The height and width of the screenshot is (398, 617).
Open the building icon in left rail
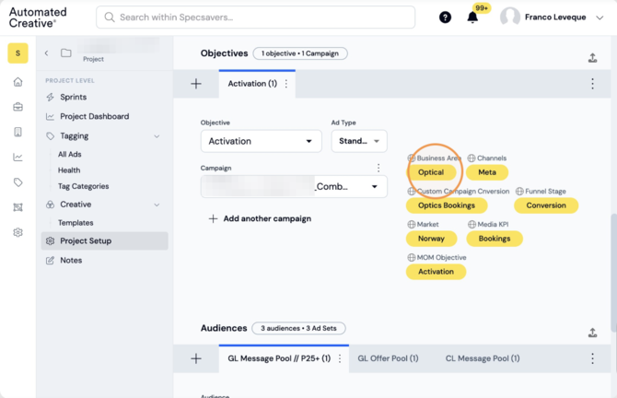point(17,132)
